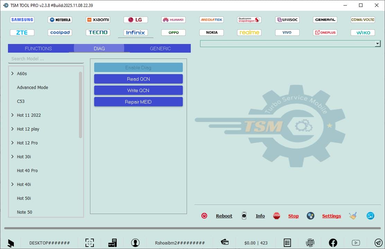This screenshot has width=385, height=249.
Task: Click the phone info icon beside Reboot
Action: 244,216
